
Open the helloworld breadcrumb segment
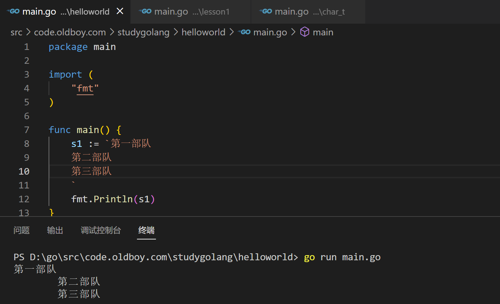pyautogui.click(x=203, y=32)
